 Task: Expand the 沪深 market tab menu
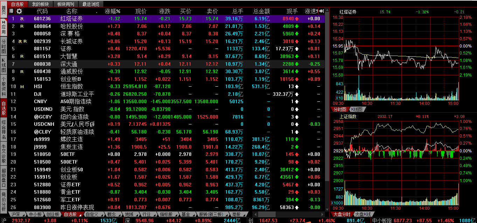tap(17, 214)
